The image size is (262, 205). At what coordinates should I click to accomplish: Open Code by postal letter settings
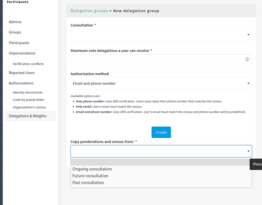point(28,100)
